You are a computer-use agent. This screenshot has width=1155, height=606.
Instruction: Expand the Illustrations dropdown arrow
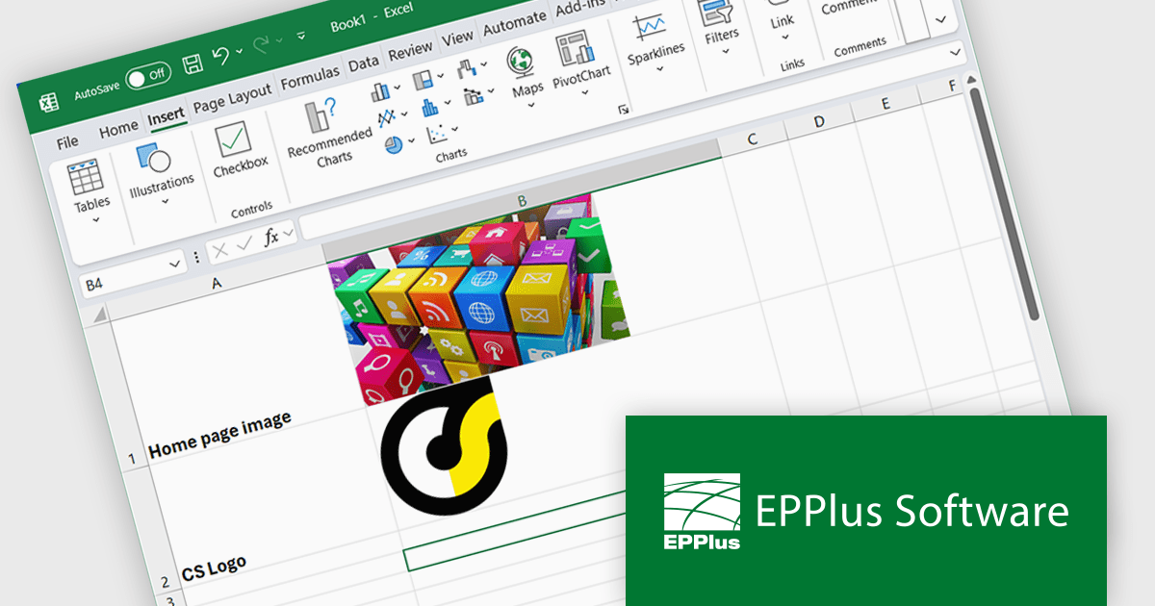click(x=165, y=201)
